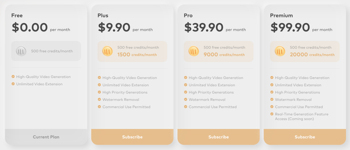
Task: Click checkmark beside Premium Real-Time Generation Feature
Action: (x=272, y=114)
